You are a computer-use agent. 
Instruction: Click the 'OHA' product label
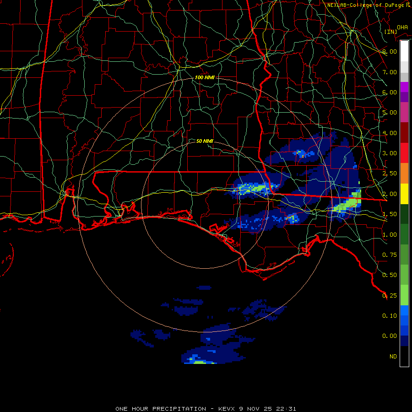pyautogui.click(x=402, y=27)
